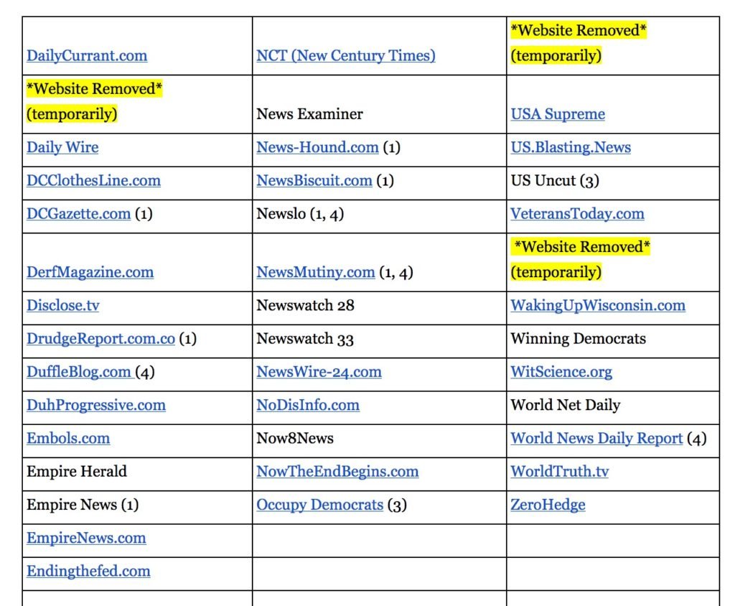This screenshot has width=735, height=606.
Task: Click Website Removed notice above USA Supreme
Action: pyautogui.click(x=579, y=42)
